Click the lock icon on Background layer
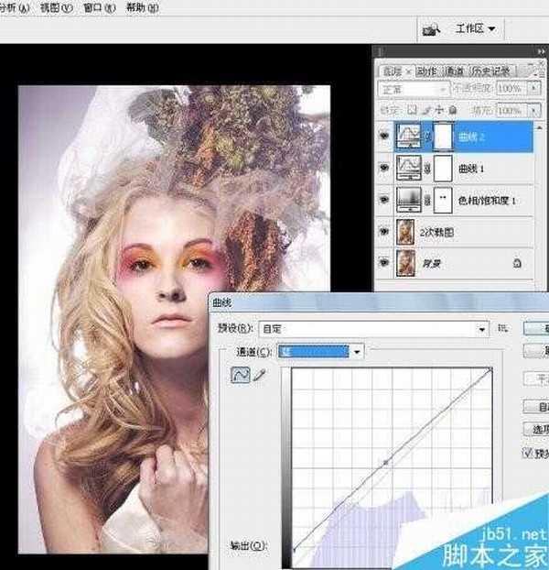 pyautogui.click(x=517, y=263)
